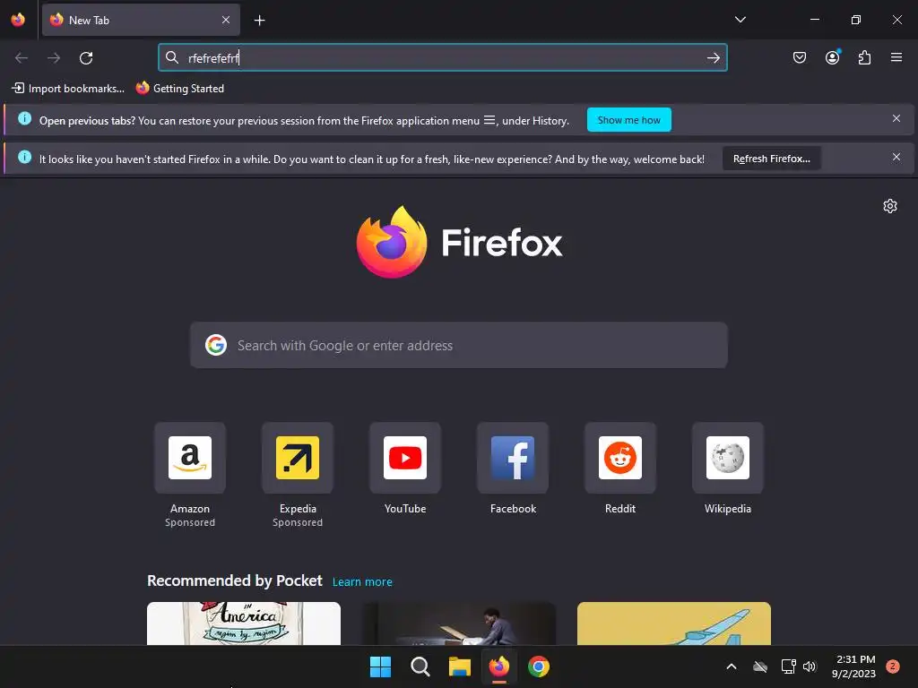
Task: Click the volume speaker tray icon
Action: 810,666
